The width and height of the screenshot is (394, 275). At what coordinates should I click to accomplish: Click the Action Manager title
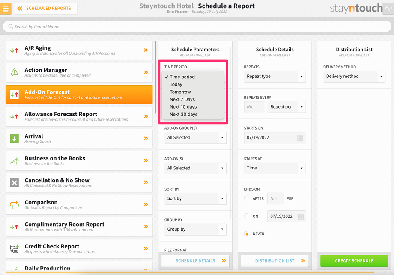[46, 70]
